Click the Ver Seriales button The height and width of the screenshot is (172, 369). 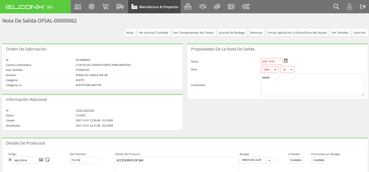point(340,33)
